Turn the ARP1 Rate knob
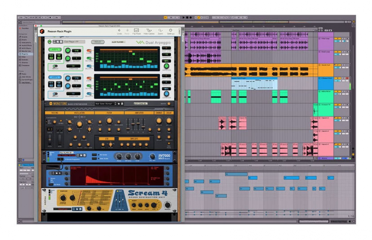 pos(68,50)
